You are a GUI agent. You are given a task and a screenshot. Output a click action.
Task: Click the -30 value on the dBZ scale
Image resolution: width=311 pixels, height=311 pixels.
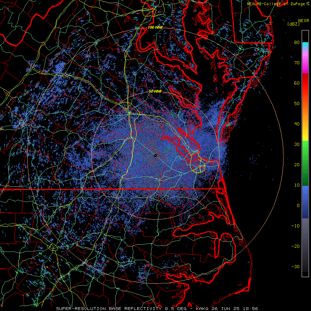[295, 266]
